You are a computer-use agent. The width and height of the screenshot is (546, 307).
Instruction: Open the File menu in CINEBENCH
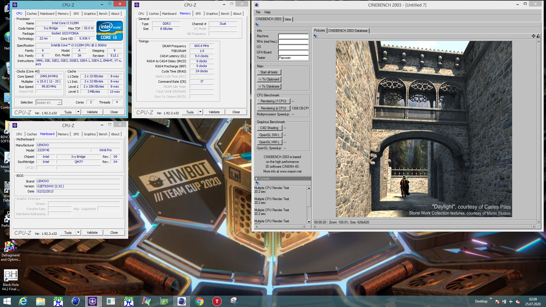click(258, 12)
